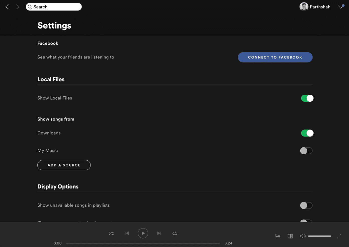This screenshot has width=349, height=247.
Task: Open the Parthshah profile avatar
Action: pos(304,7)
